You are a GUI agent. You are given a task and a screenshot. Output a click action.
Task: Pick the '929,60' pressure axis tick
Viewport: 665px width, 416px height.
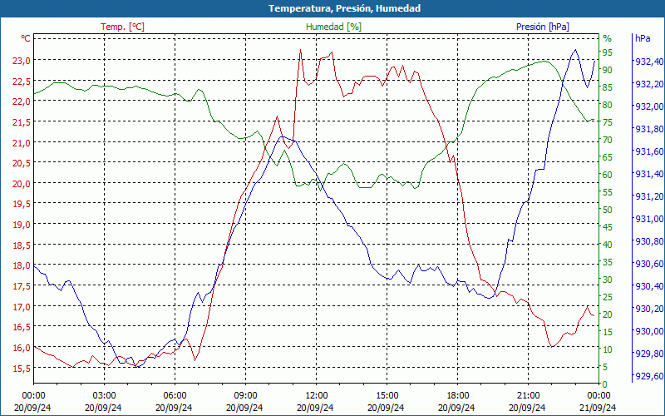pyautogui.click(x=648, y=376)
